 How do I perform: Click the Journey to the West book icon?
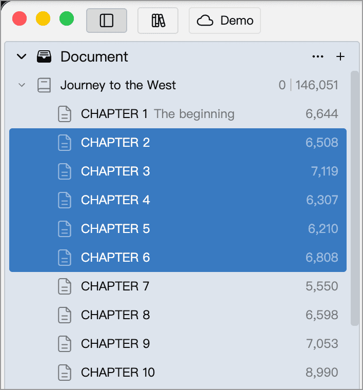(x=44, y=85)
